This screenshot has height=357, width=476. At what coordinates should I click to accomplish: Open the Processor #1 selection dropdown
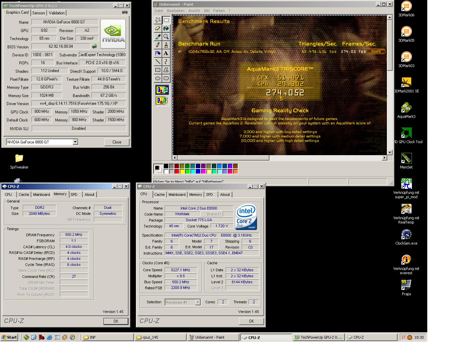198,302
